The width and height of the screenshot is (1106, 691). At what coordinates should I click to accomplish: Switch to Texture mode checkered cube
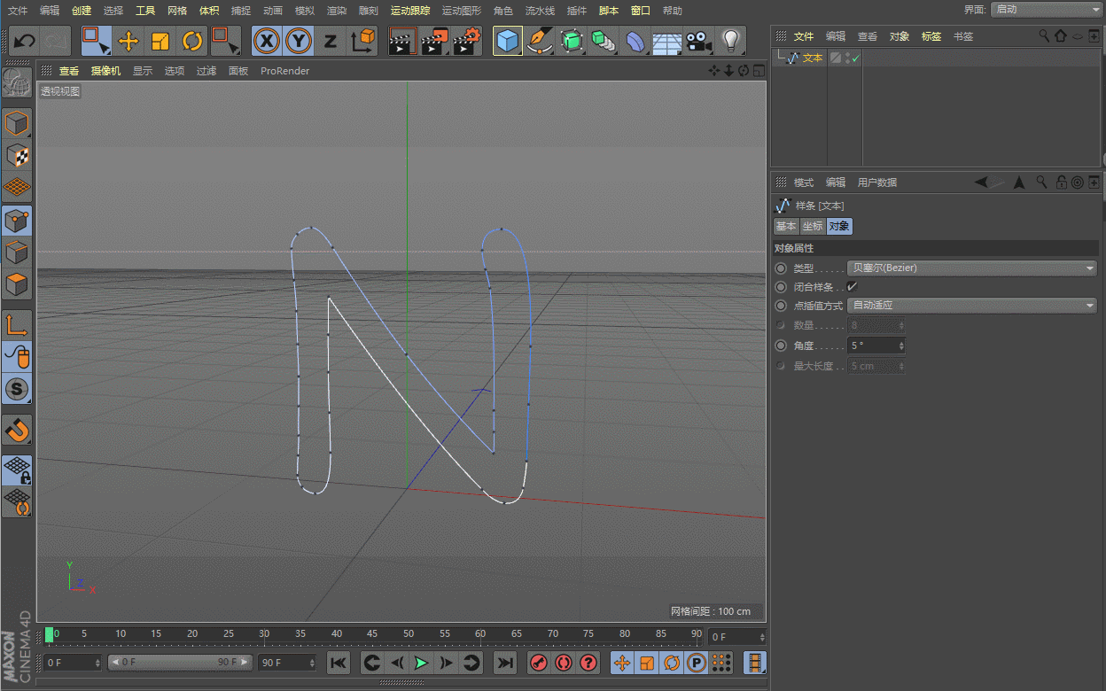pyautogui.click(x=17, y=156)
